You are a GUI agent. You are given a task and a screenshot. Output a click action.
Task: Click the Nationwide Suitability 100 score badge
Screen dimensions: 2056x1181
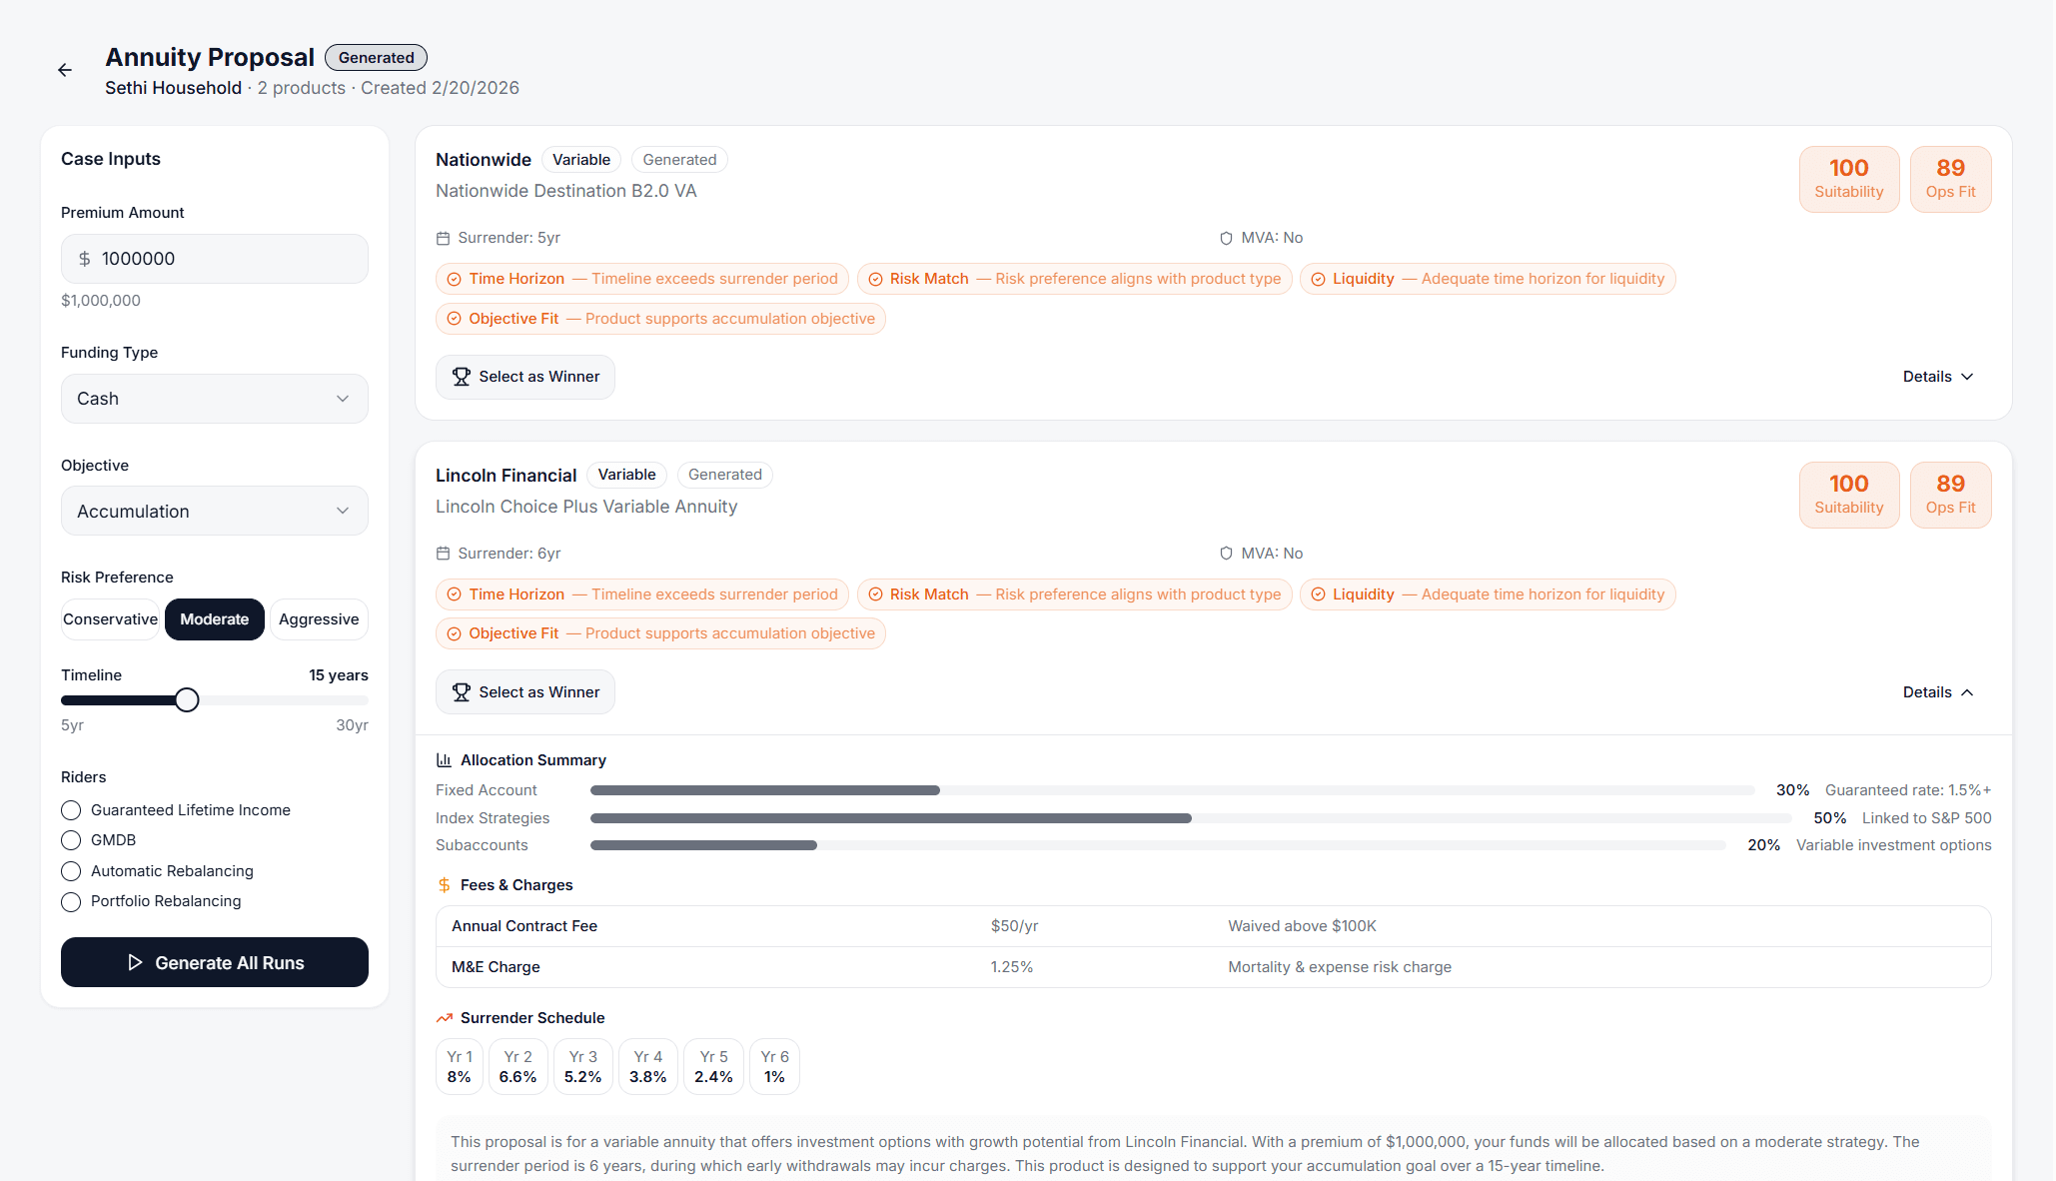[x=1849, y=180]
